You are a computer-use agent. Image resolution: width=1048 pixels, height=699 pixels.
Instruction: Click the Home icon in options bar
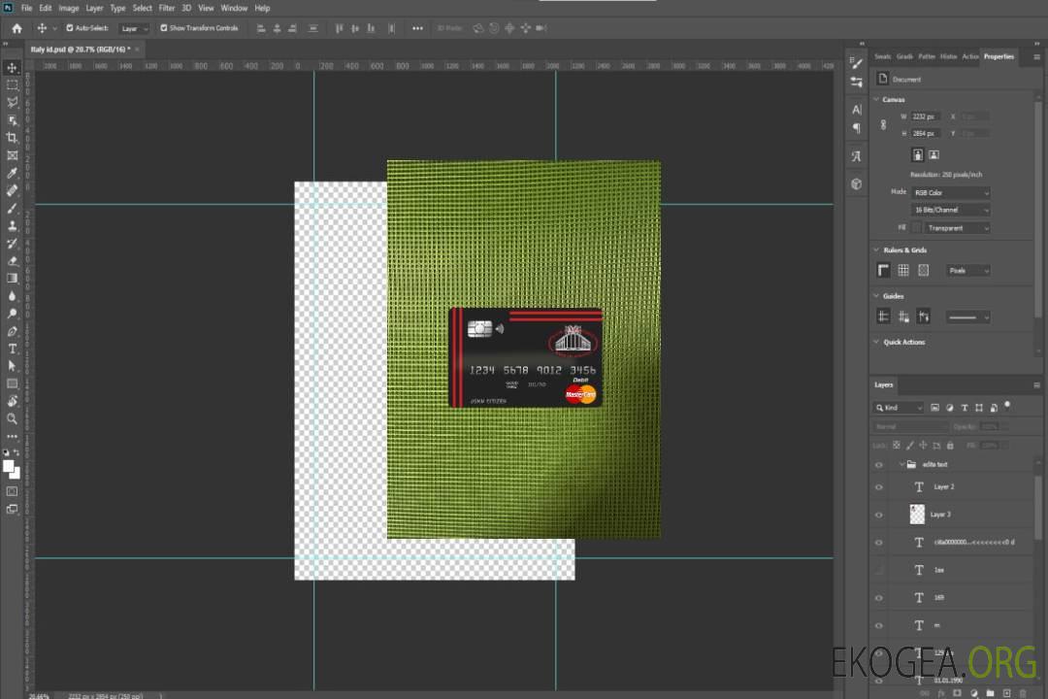coord(16,28)
